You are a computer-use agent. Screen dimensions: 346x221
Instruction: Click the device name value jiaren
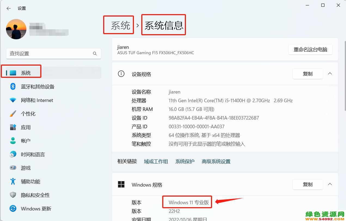[174, 92]
